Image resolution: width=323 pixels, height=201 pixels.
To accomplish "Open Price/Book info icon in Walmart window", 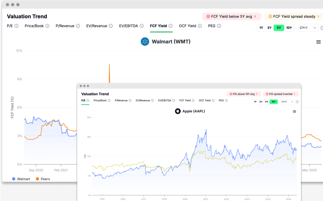I will (47, 26).
